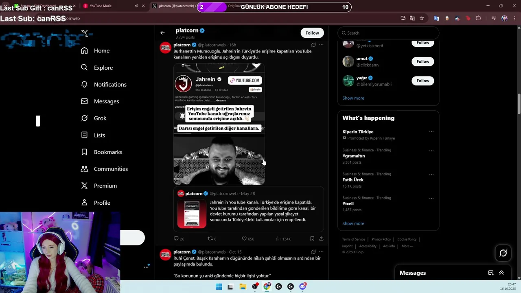Viewport: 521px width, 293px height.
Task: Open the Home page from sidebar
Action: [x=95, y=50]
